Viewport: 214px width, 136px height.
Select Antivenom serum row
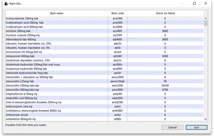17,115
